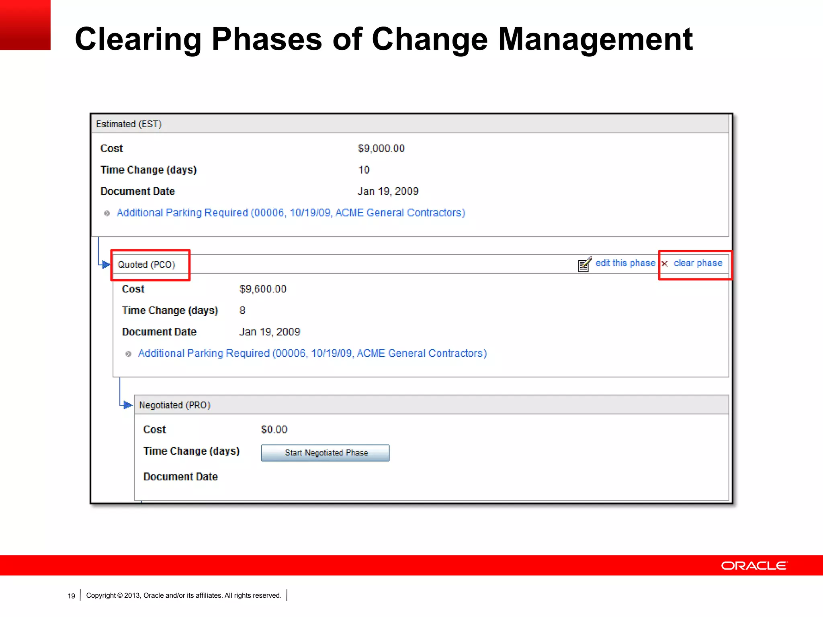Click the blue arrow beside Quoted (PCO)

pyautogui.click(x=106, y=264)
